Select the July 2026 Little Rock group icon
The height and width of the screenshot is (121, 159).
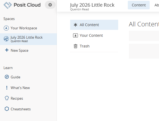click(6, 39)
